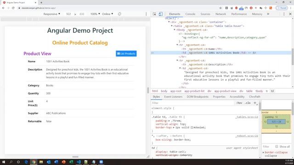Screen dimensions: 294x165
Task: Open the Memory tab
Action: click(257, 14)
